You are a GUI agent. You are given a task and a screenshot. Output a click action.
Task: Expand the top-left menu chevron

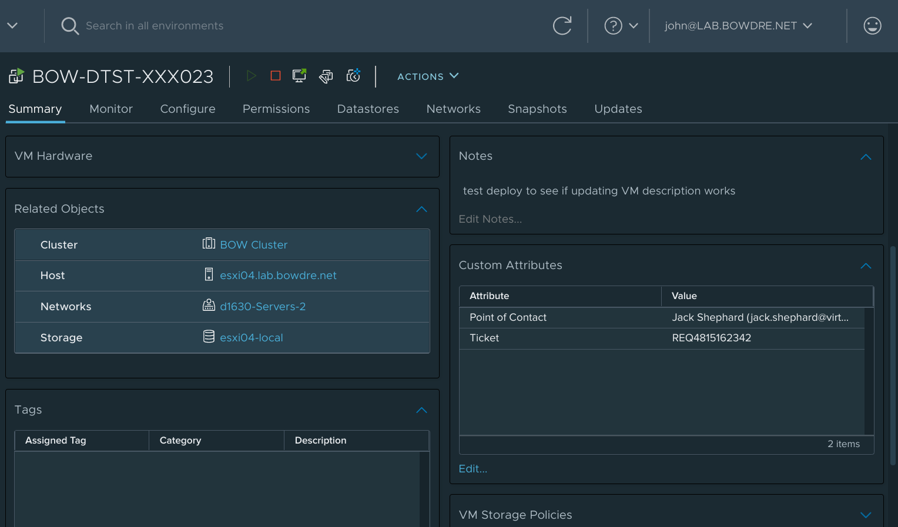[12, 26]
